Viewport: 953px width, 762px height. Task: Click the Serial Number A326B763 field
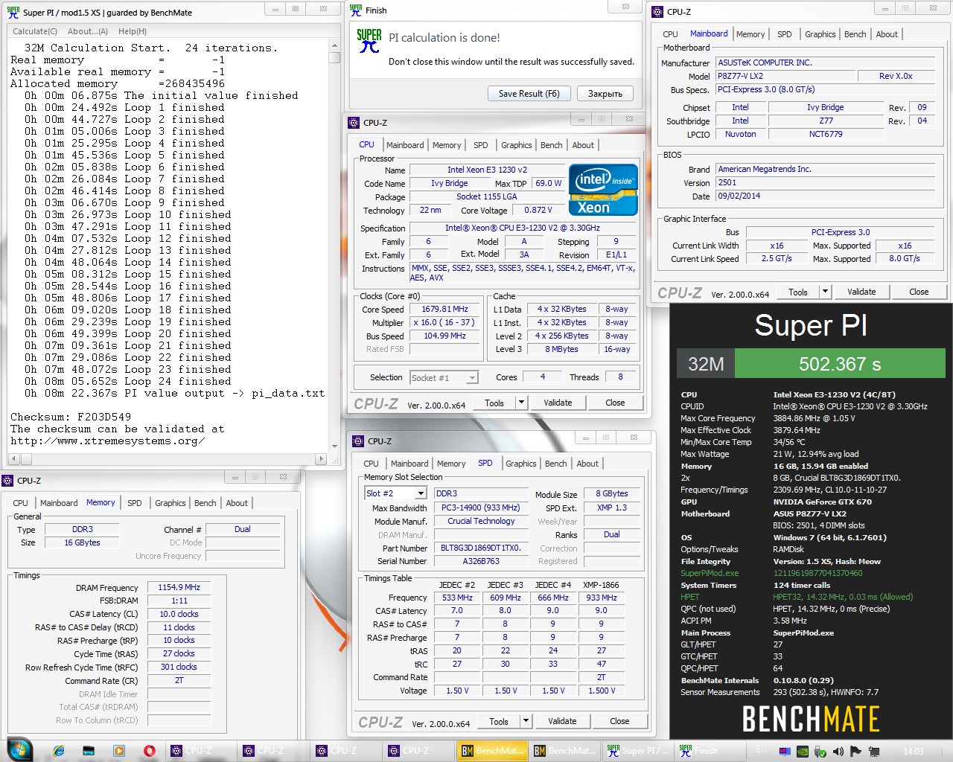tap(481, 561)
